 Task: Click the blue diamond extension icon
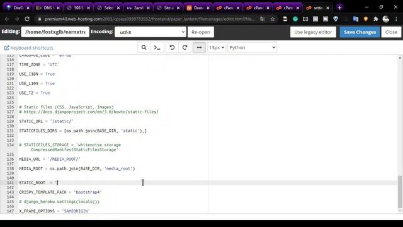pyautogui.click(x=336, y=19)
